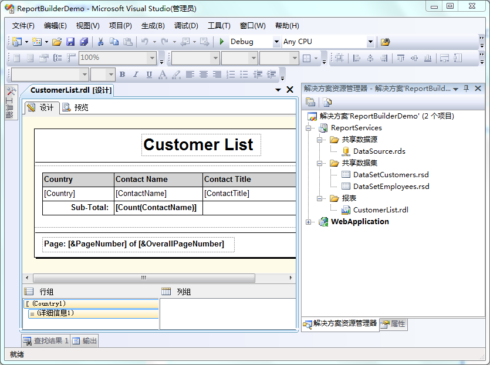Switch to the 预览 tab
Screen dimensions: 490x365
pyautogui.click(x=76, y=107)
